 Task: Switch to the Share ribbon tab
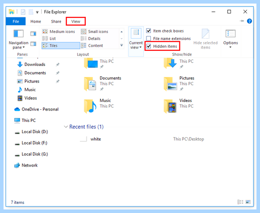[x=56, y=21]
